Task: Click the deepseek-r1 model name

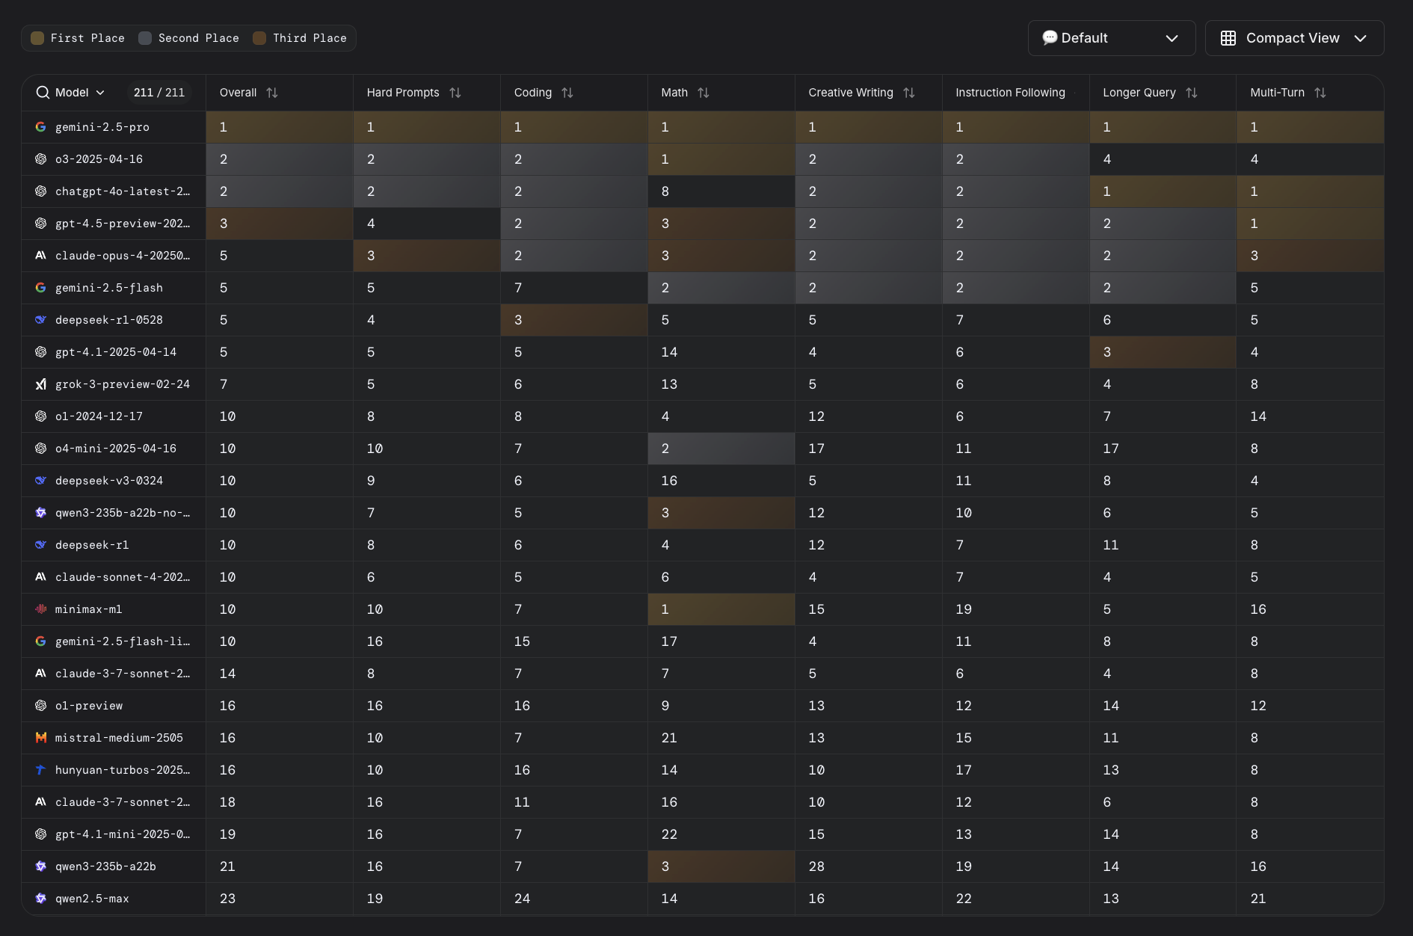Action: (92, 545)
